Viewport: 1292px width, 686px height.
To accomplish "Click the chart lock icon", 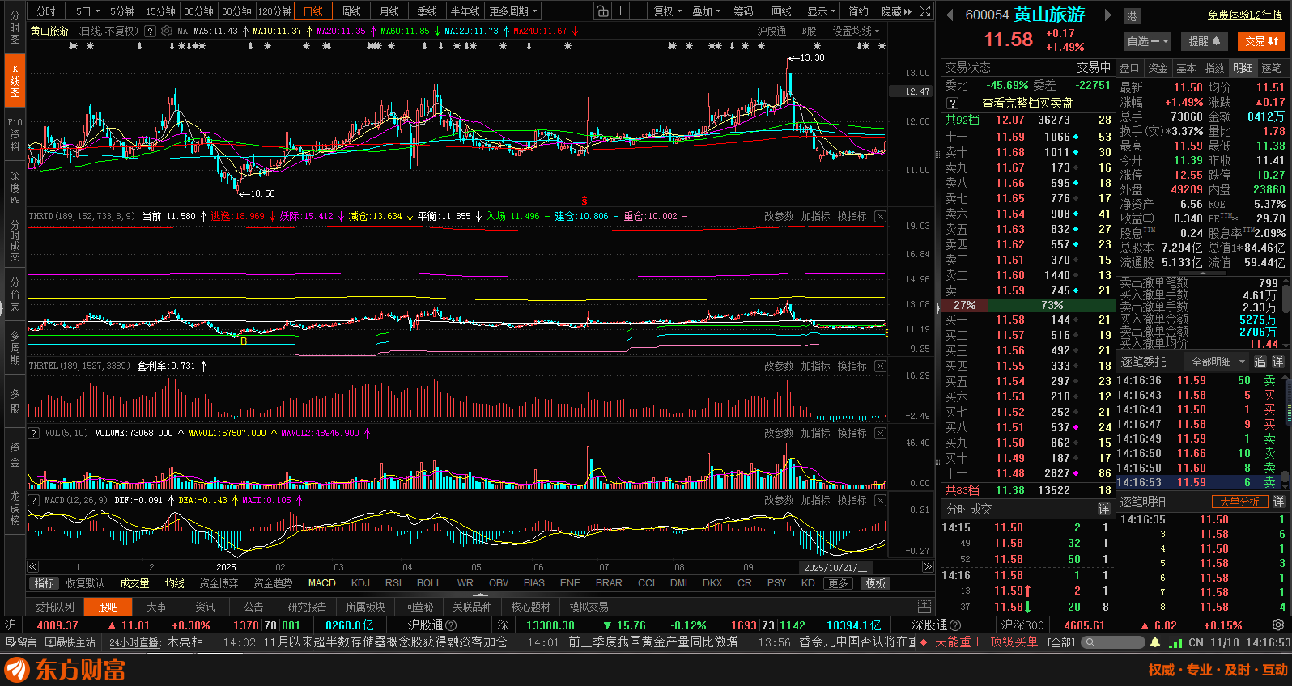I will click(602, 11).
